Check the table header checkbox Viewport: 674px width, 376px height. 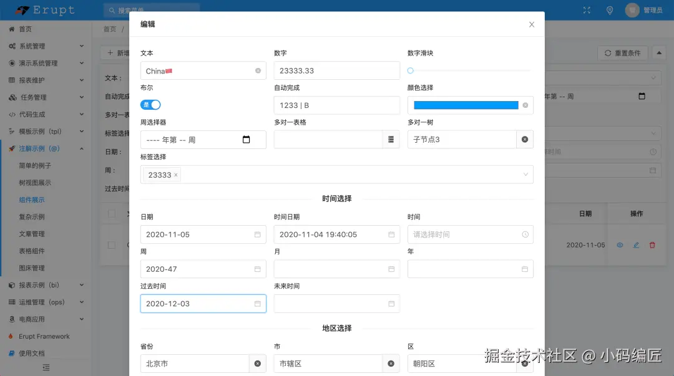click(x=112, y=214)
